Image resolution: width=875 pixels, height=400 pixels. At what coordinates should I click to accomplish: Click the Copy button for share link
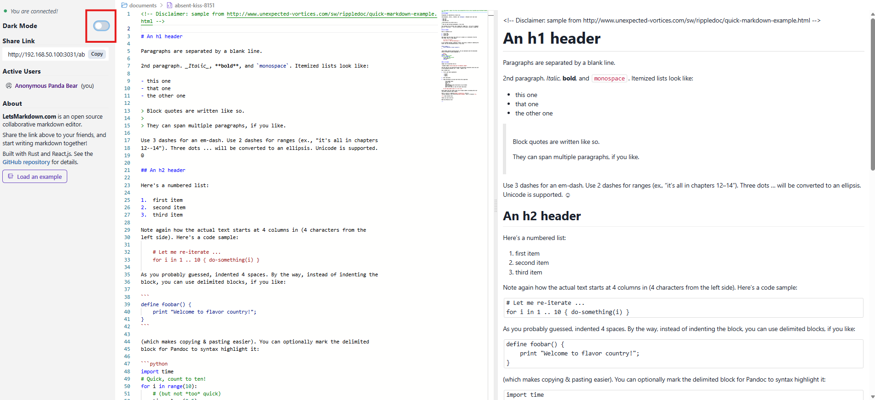pyautogui.click(x=97, y=54)
